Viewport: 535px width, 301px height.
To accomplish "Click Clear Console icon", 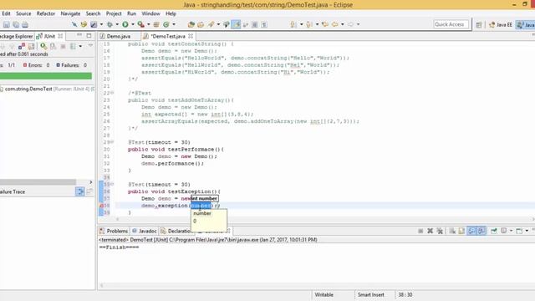I will click(452, 231).
